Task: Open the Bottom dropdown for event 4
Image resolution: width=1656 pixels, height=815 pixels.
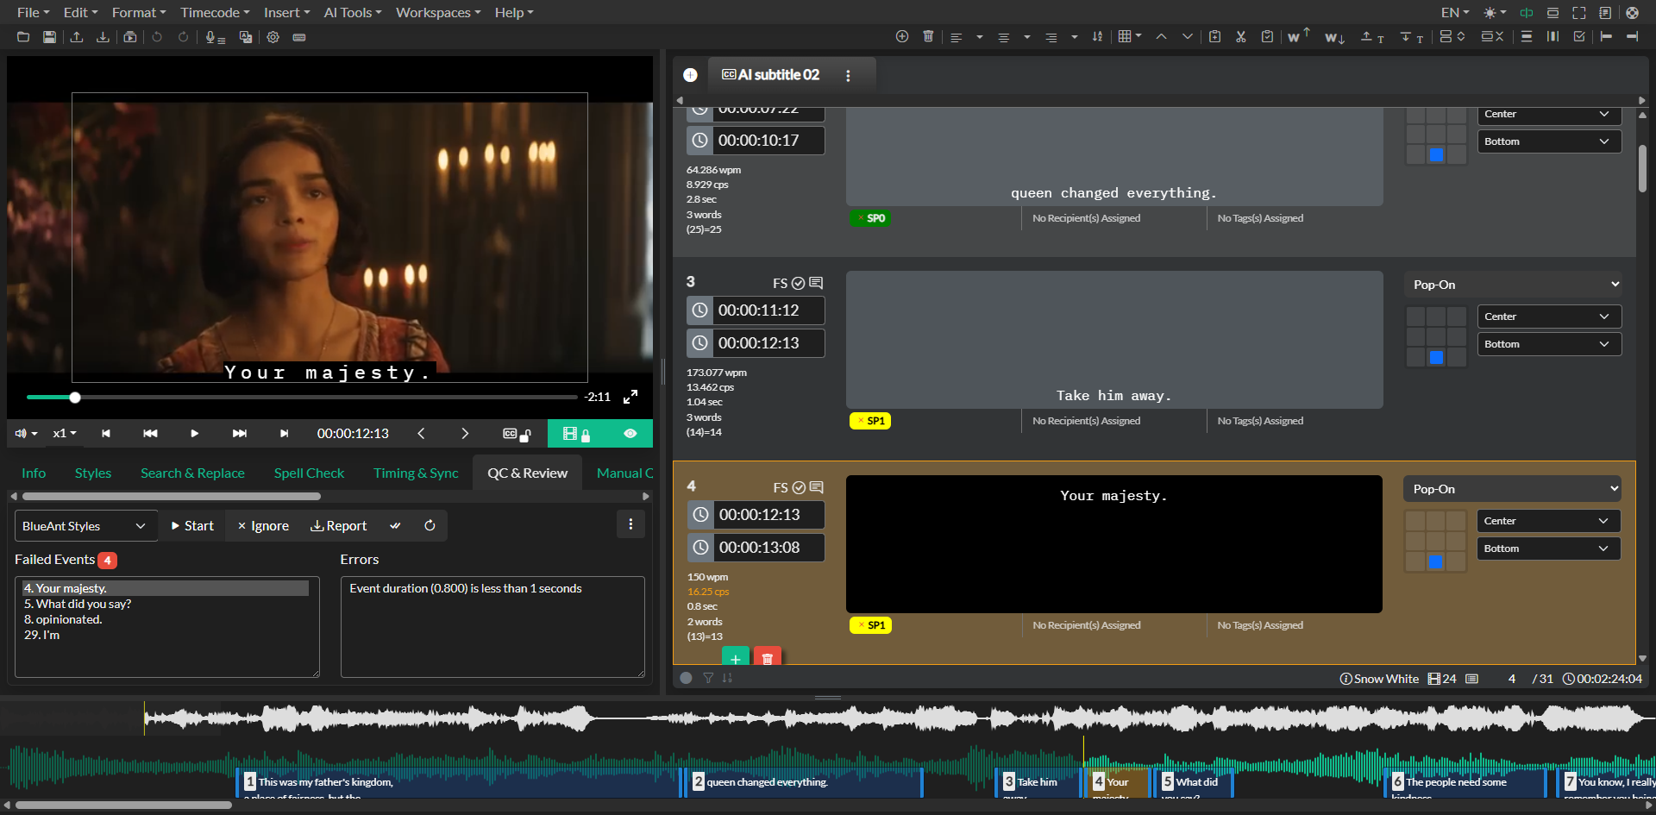Action: 1549,549
